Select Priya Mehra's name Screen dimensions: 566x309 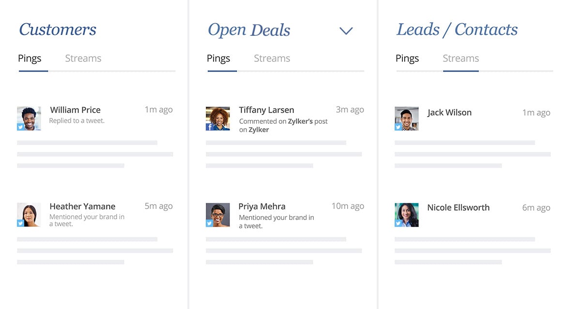pyautogui.click(x=262, y=206)
